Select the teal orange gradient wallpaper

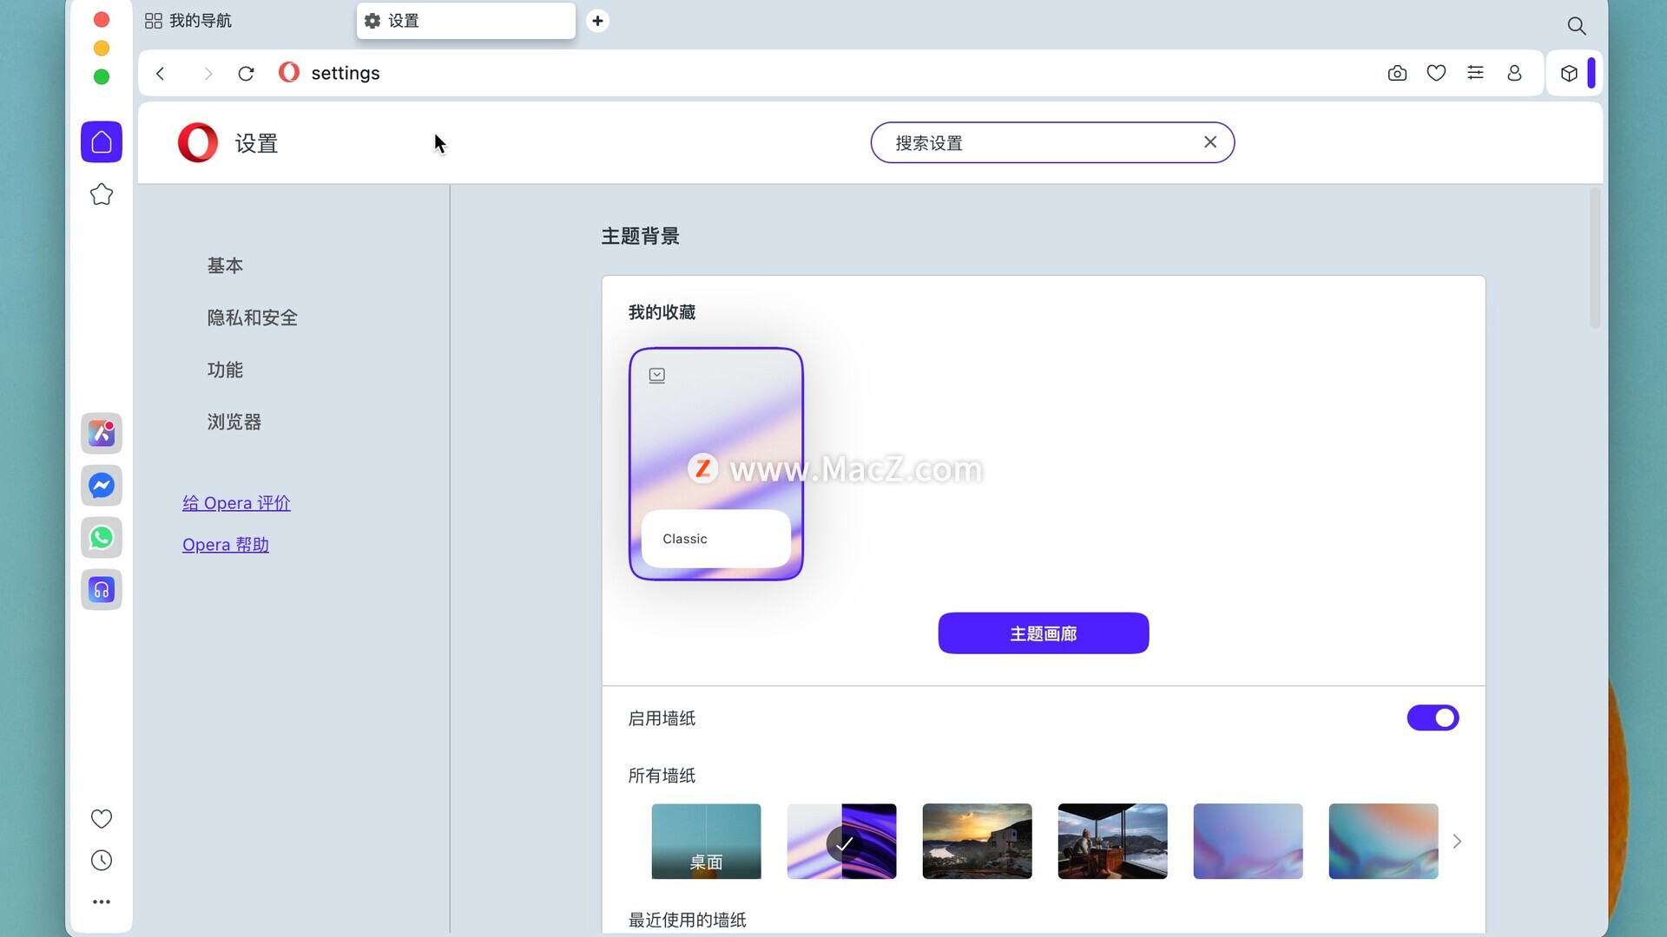(x=1383, y=841)
